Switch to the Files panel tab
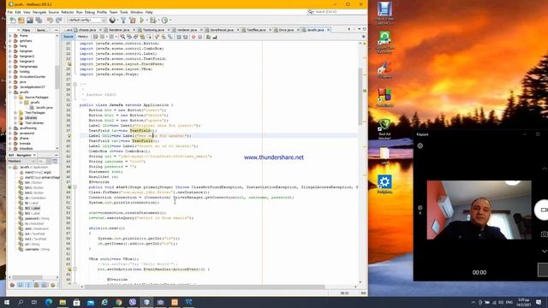 pyautogui.click(x=26, y=30)
